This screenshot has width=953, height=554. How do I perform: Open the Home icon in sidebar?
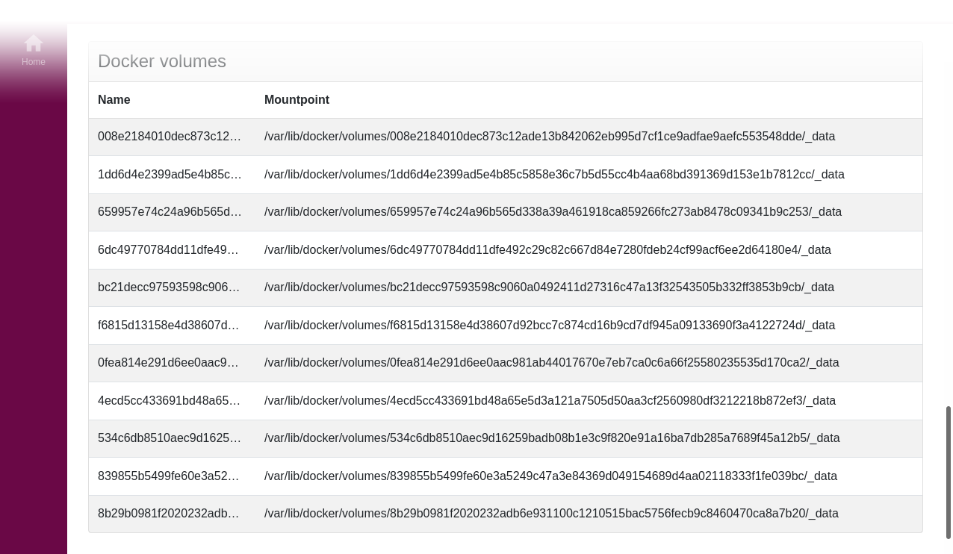tap(34, 43)
